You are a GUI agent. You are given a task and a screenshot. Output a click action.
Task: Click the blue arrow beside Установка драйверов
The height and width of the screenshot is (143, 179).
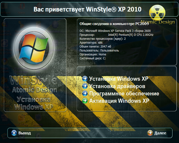pyautogui.click(x=85, y=86)
